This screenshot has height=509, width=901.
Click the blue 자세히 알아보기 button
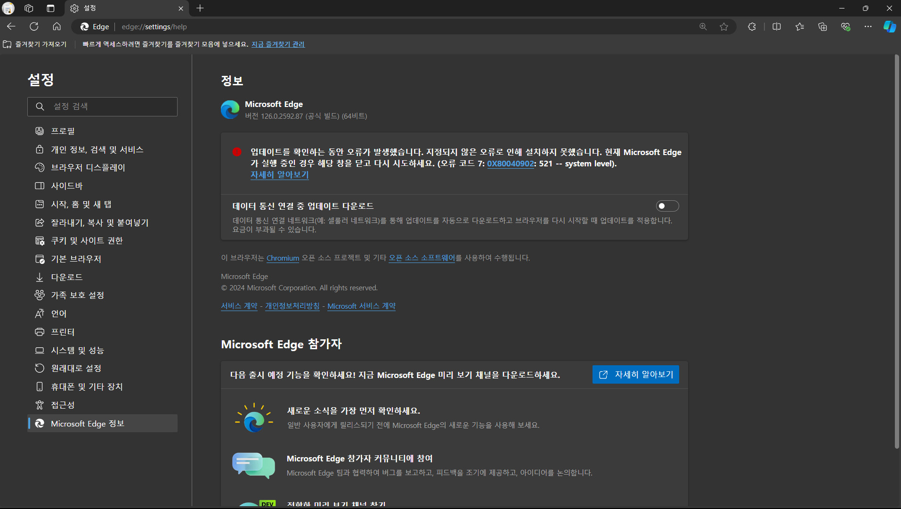point(635,375)
